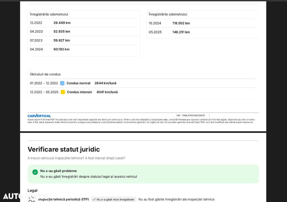The image size is (287, 202).
Task: Click the 10.2024 odometer reading 118.502 km
Action: pyautogui.click(x=181, y=23)
